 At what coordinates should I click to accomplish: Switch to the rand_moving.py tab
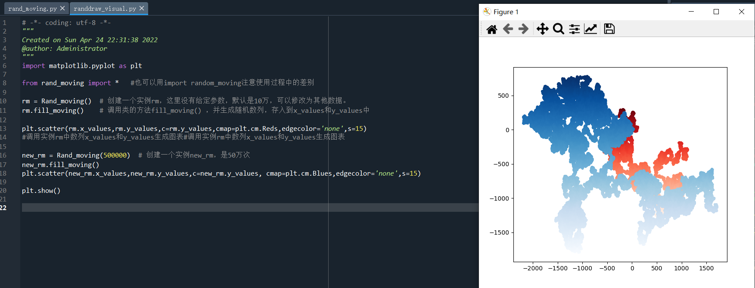click(32, 9)
